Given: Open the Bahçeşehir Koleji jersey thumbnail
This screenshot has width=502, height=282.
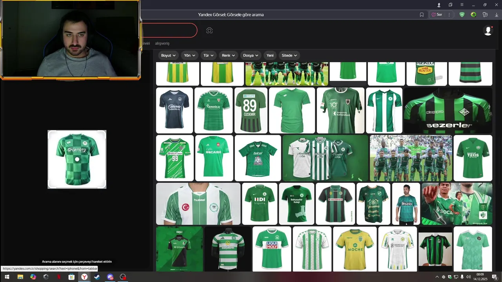Looking at the screenshot, I should pos(296,204).
